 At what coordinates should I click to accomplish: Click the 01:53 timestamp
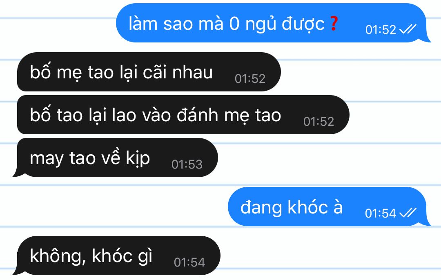click(187, 164)
